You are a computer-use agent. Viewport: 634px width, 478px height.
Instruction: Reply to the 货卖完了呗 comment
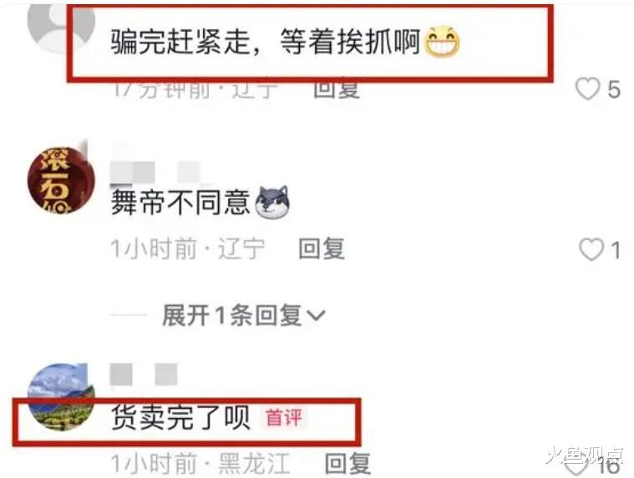click(x=347, y=464)
